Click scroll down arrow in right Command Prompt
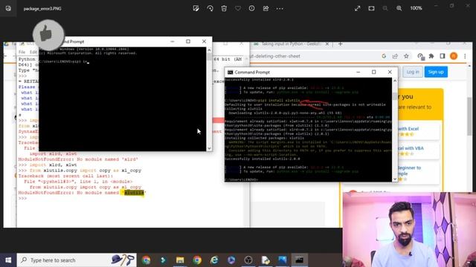The width and height of the screenshot is (476, 267). (x=395, y=179)
